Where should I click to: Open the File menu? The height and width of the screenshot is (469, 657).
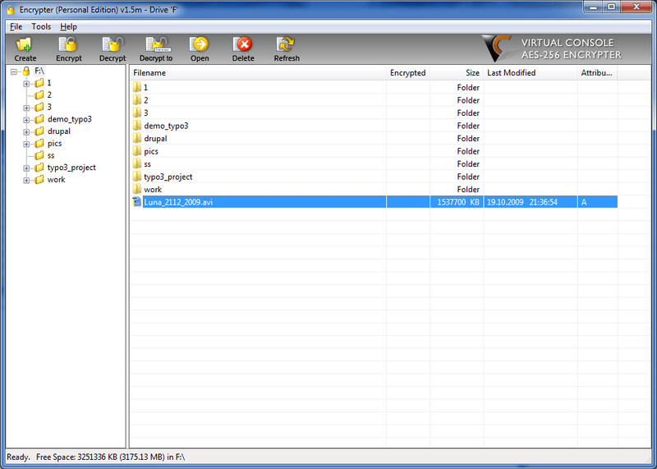16,27
